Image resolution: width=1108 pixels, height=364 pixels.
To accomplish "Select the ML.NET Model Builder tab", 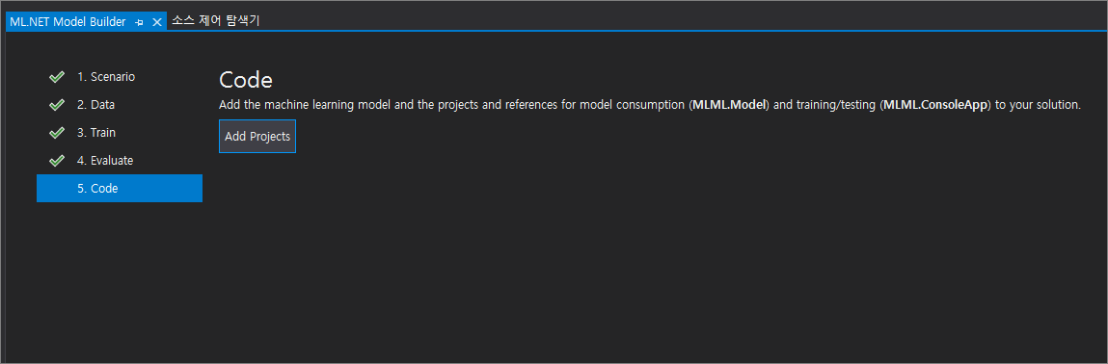I will 68,22.
